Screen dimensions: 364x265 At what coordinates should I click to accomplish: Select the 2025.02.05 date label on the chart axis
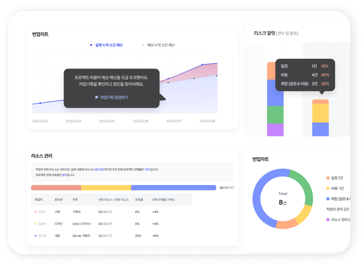(107, 121)
